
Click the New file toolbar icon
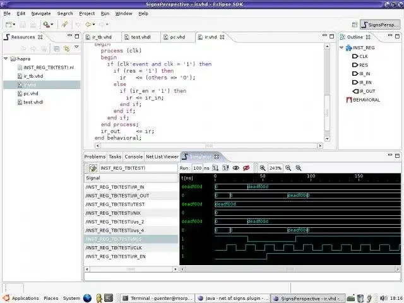(x=8, y=25)
